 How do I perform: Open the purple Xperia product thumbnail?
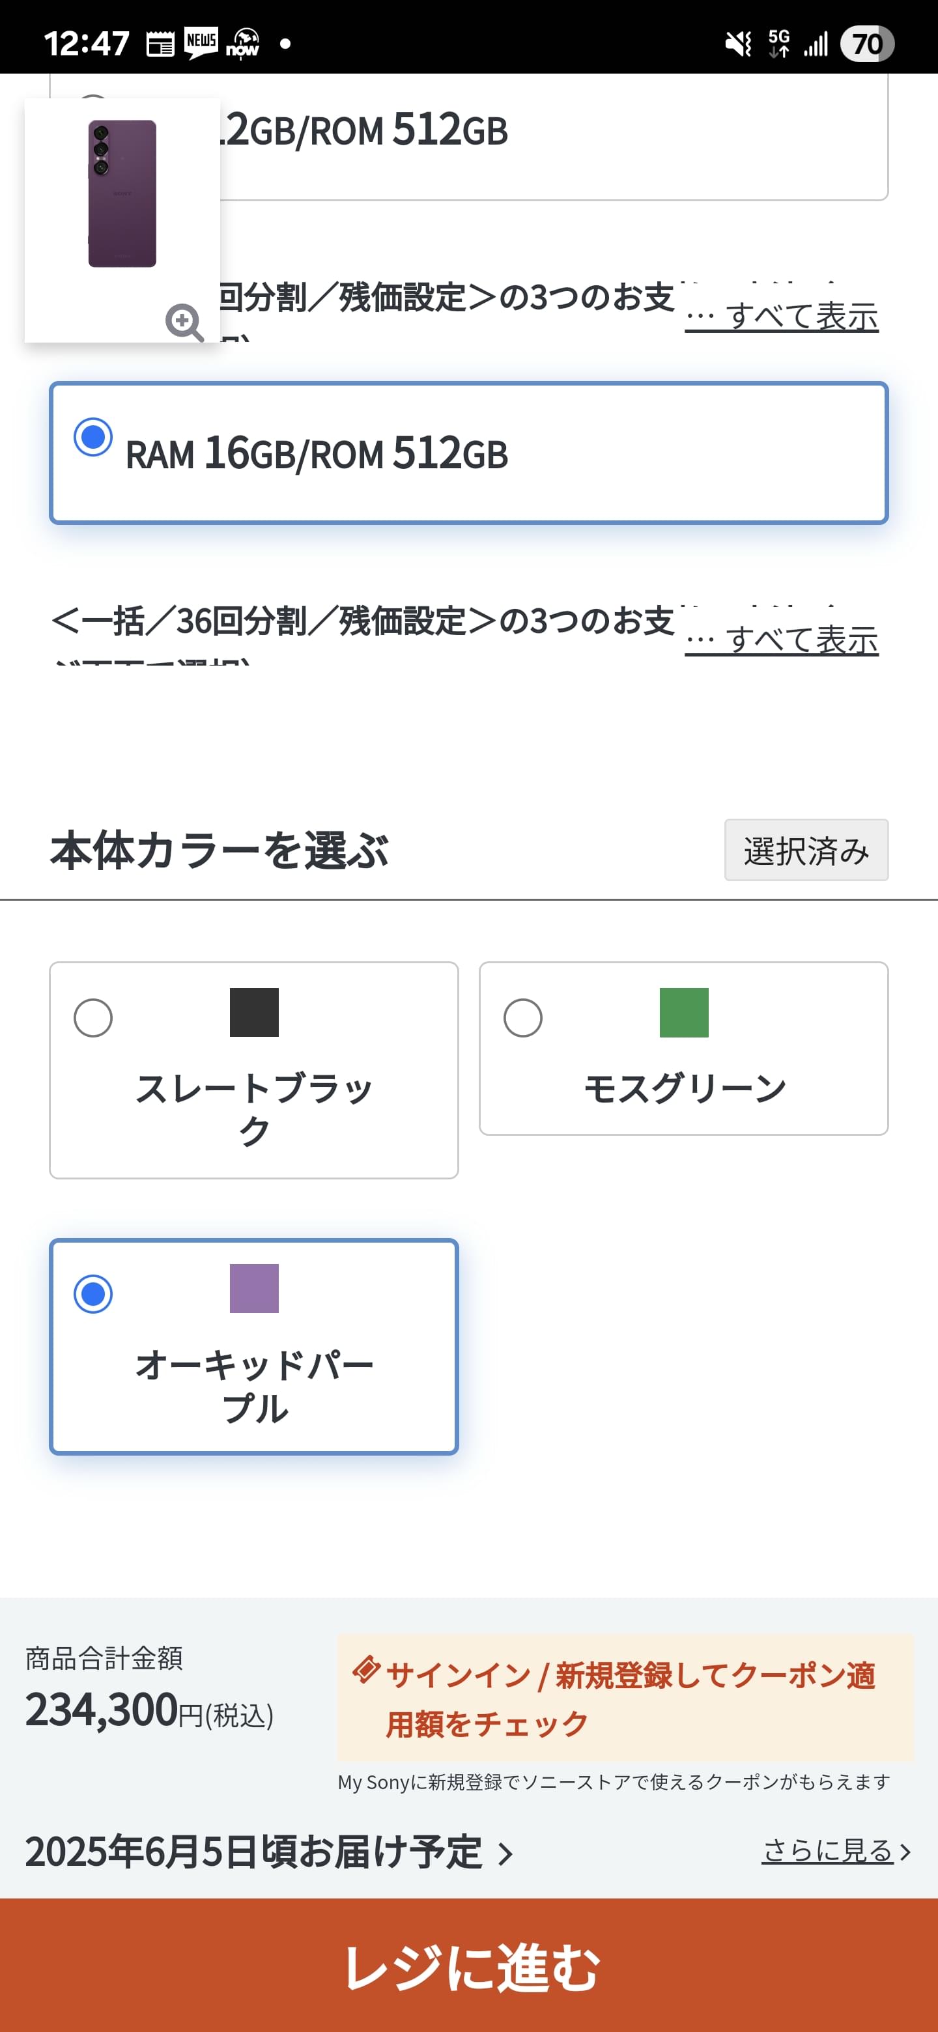[x=122, y=219]
